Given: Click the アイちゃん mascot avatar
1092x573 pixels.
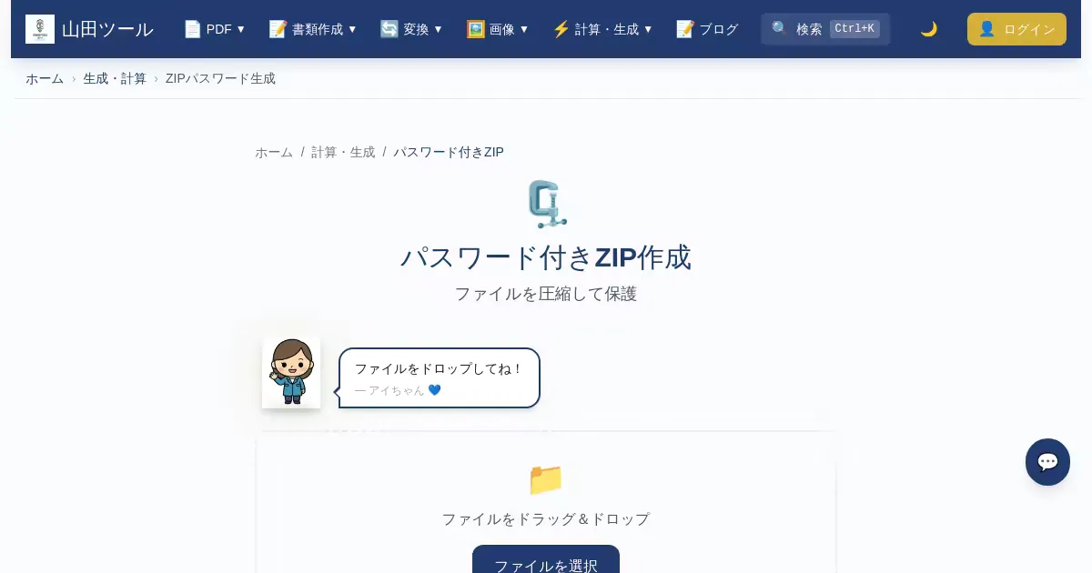Looking at the screenshot, I should point(291,373).
